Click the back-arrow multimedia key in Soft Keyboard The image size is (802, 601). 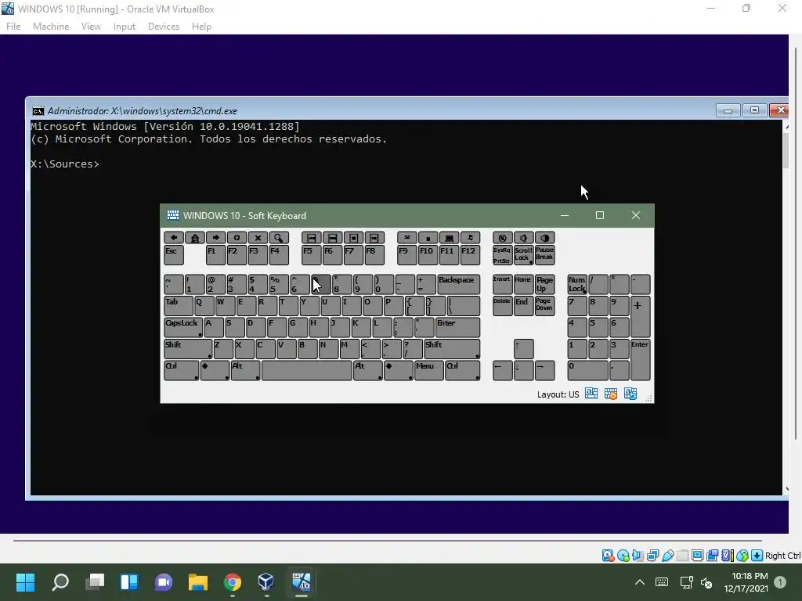click(174, 238)
